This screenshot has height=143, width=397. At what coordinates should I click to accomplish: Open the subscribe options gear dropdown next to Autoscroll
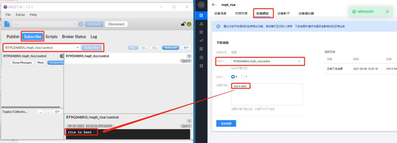coord(186,47)
